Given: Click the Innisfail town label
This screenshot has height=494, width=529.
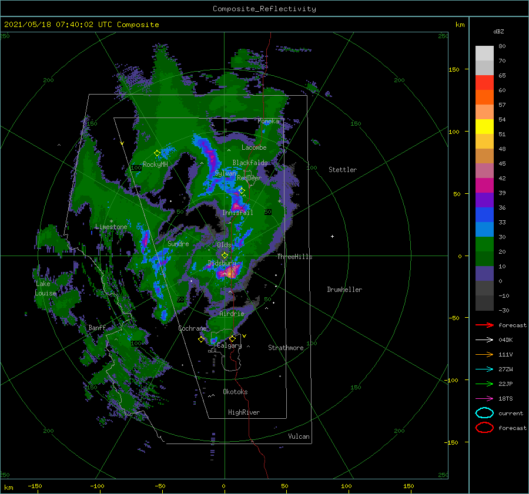Looking at the screenshot, I should 237,213.
